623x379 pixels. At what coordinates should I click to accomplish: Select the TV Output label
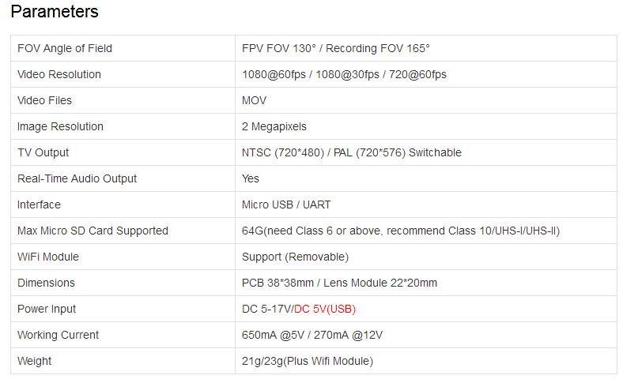(43, 153)
